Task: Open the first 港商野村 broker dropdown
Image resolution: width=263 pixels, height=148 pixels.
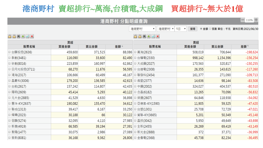Action: click(142, 29)
